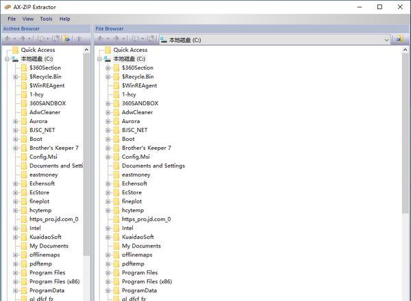
Task: Expand Intel in Archive Browser
Action: (x=16, y=228)
